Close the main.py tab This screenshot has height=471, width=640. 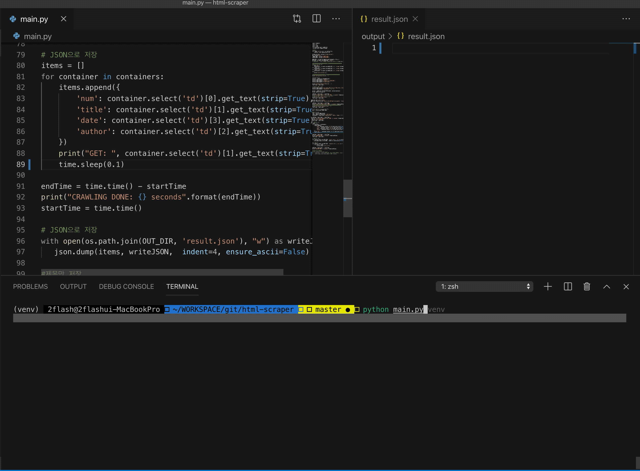[x=64, y=19]
